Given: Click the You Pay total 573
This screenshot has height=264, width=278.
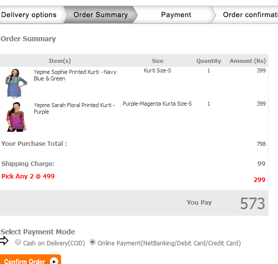Looking at the screenshot, I should tap(252, 204).
